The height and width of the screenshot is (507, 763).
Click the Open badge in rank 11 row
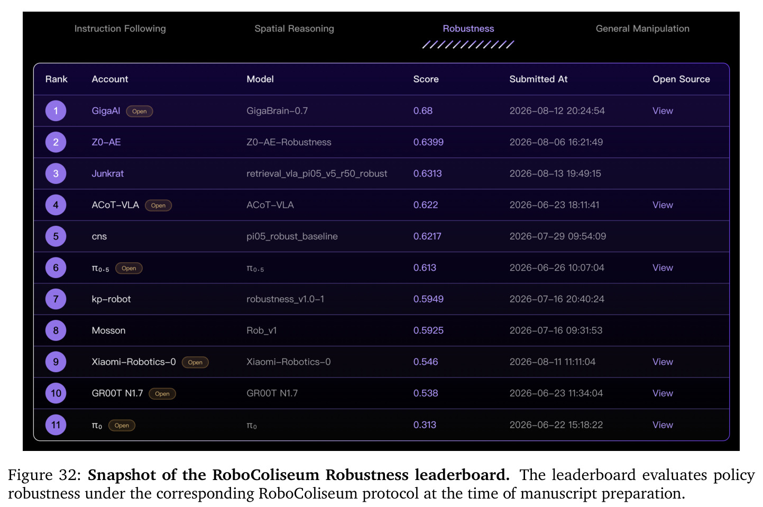pyautogui.click(x=122, y=426)
